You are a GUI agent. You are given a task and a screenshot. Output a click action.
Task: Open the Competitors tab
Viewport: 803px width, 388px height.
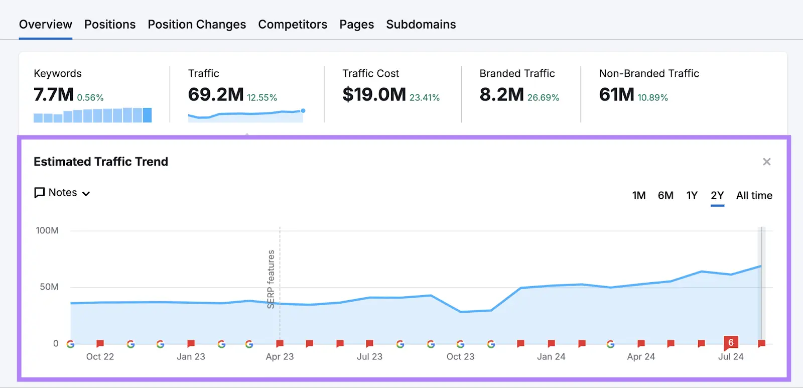coord(293,25)
